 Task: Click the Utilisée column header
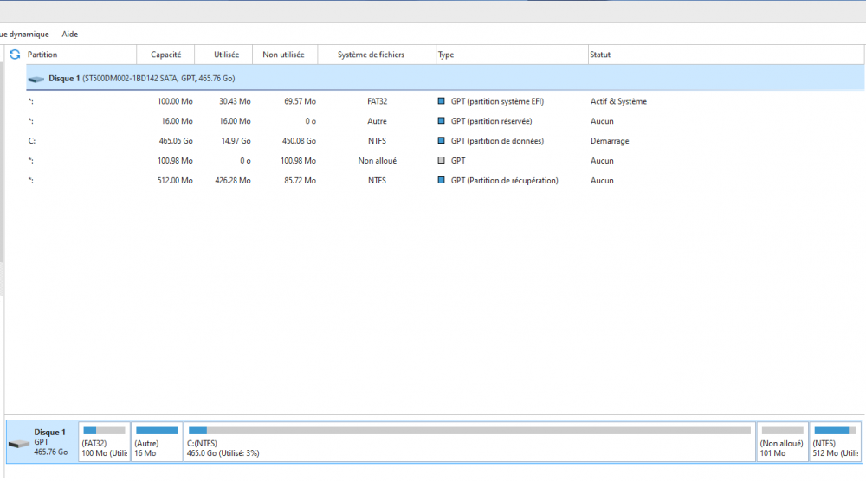point(226,55)
